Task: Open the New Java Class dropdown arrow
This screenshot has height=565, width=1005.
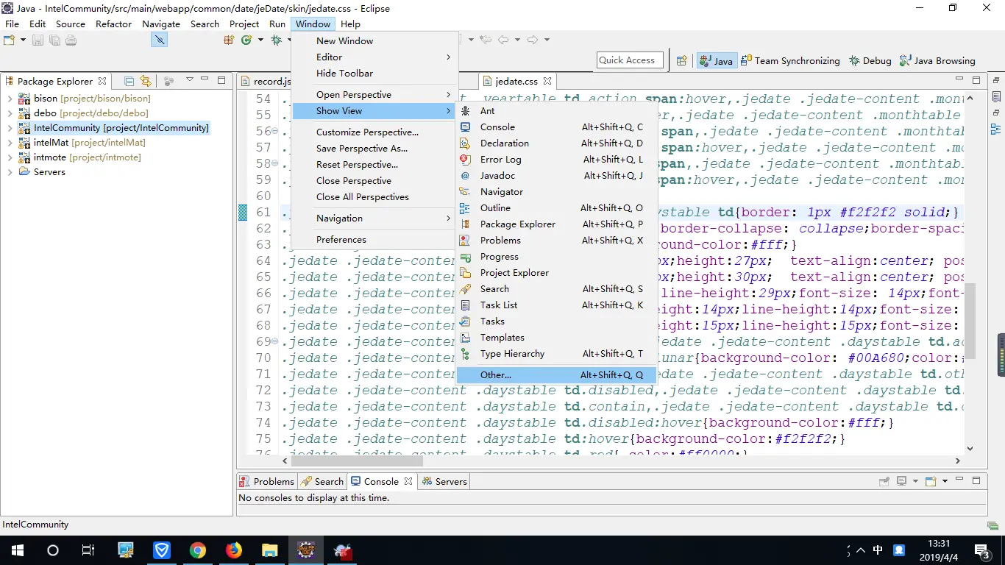Action: pyautogui.click(x=260, y=40)
